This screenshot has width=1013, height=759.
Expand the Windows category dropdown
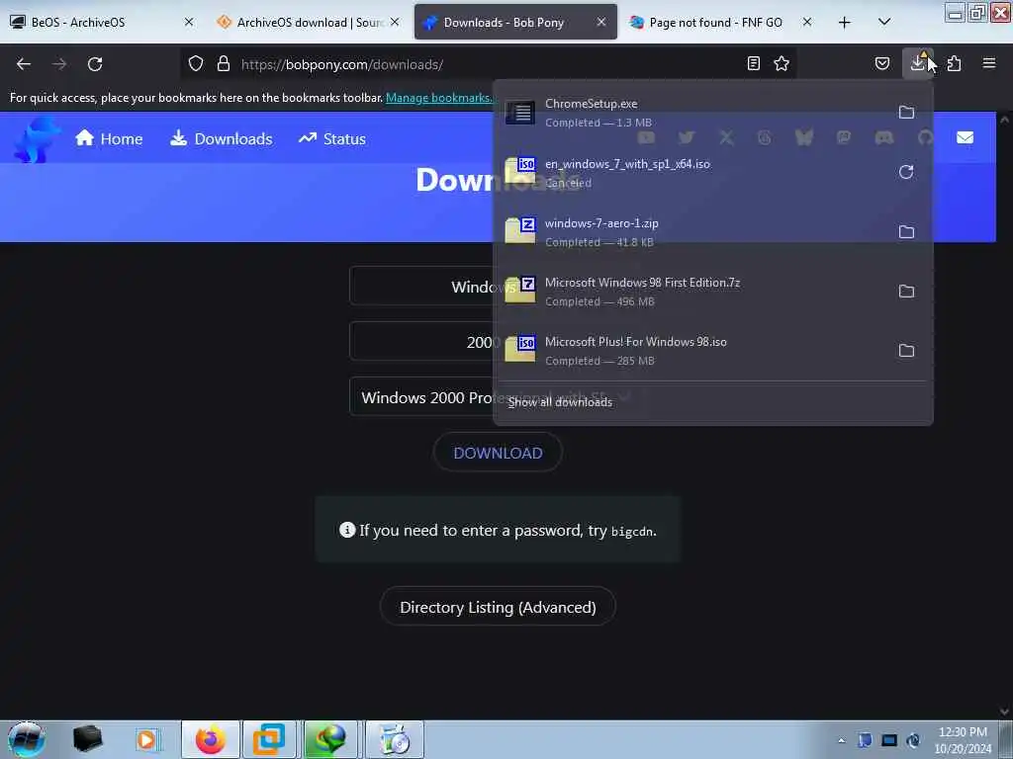click(x=422, y=286)
